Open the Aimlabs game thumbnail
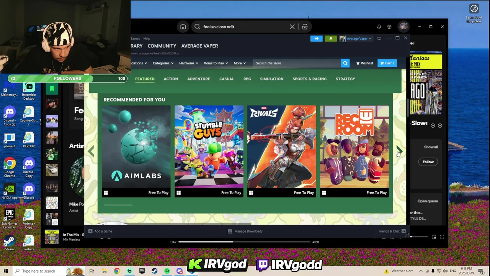 coord(136,151)
